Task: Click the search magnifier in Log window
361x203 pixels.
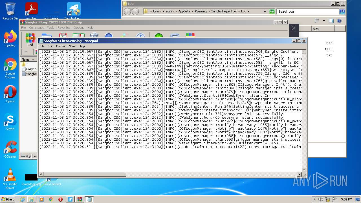Action: [x=342, y=12]
